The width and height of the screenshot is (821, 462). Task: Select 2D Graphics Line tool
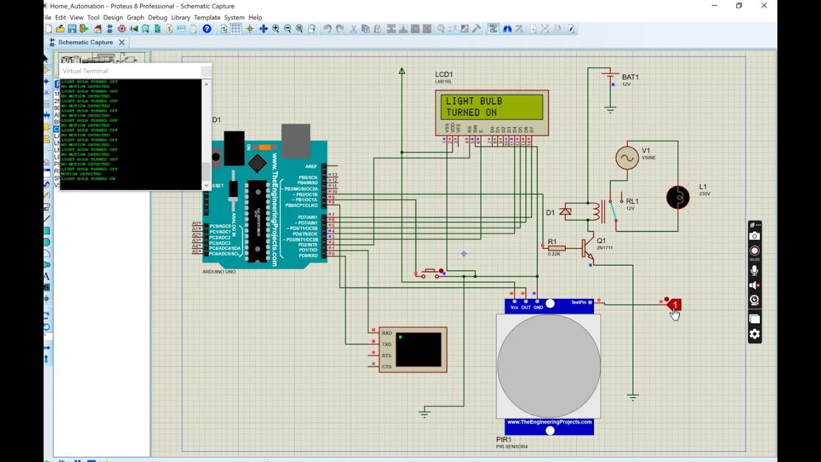point(47,219)
